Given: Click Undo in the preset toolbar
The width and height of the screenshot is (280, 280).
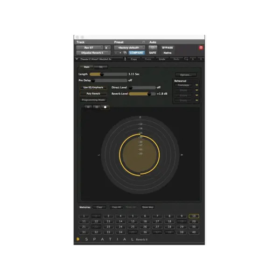Looking at the screenshot, I should [162, 59].
